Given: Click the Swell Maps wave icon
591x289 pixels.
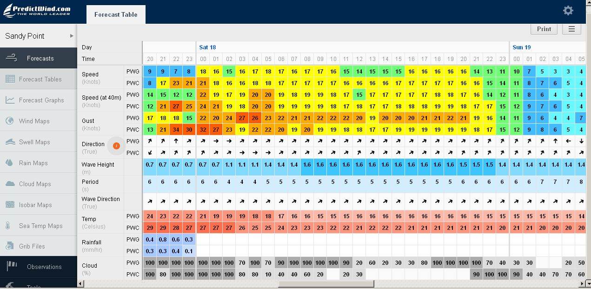Looking at the screenshot, I should 10,142.
